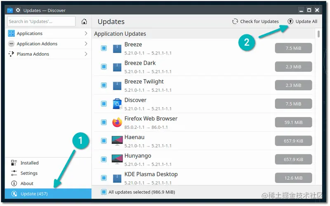The image size is (330, 206).
Task: Click the Firefox Web Browser icon
Action: [x=117, y=122]
